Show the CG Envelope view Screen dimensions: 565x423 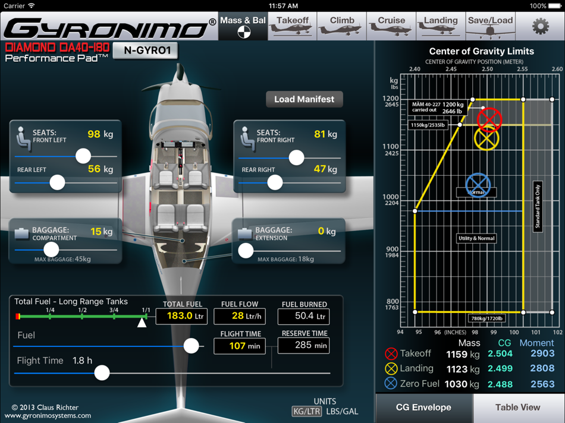tap(424, 408)
